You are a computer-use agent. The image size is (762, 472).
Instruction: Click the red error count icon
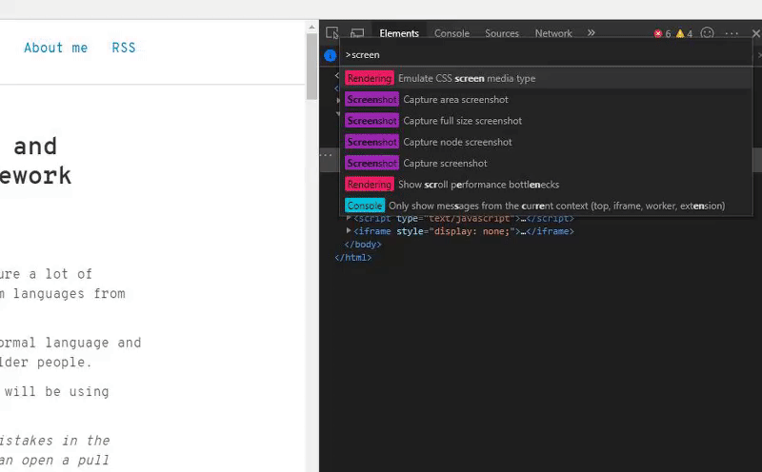click(x=658, y=33)
